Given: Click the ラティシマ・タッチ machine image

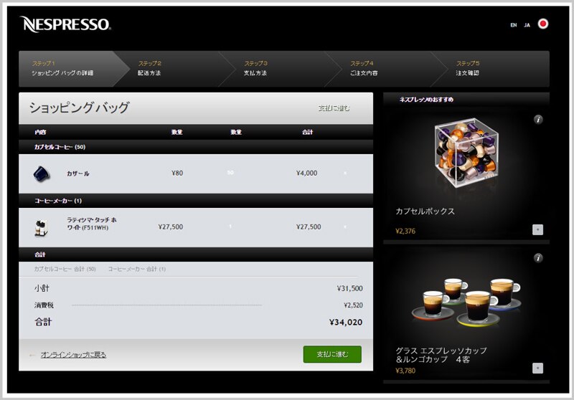Looking at the screenshot, I should (x=42, y=227).
